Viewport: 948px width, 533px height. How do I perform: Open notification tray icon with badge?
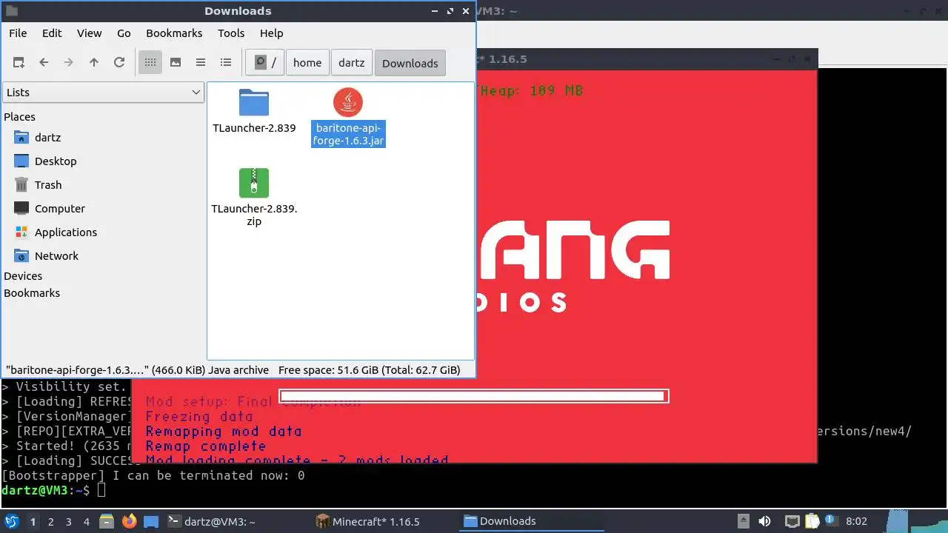(x=830, y=521)
